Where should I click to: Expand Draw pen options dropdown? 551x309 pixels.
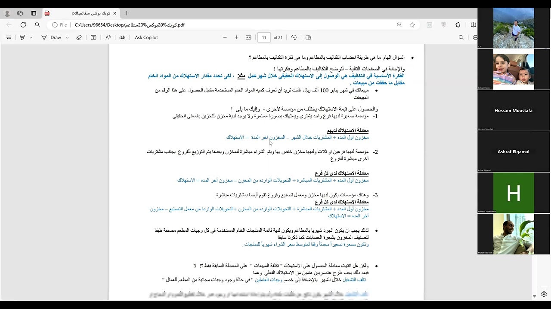coord(67,37)
